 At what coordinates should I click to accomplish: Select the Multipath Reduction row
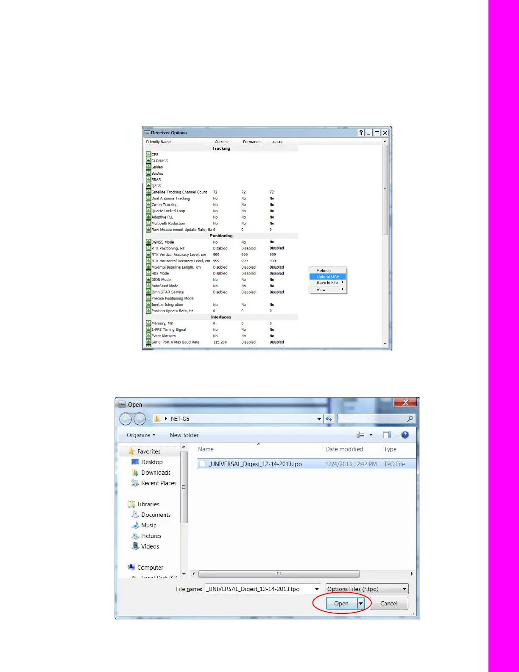(221, 223)
